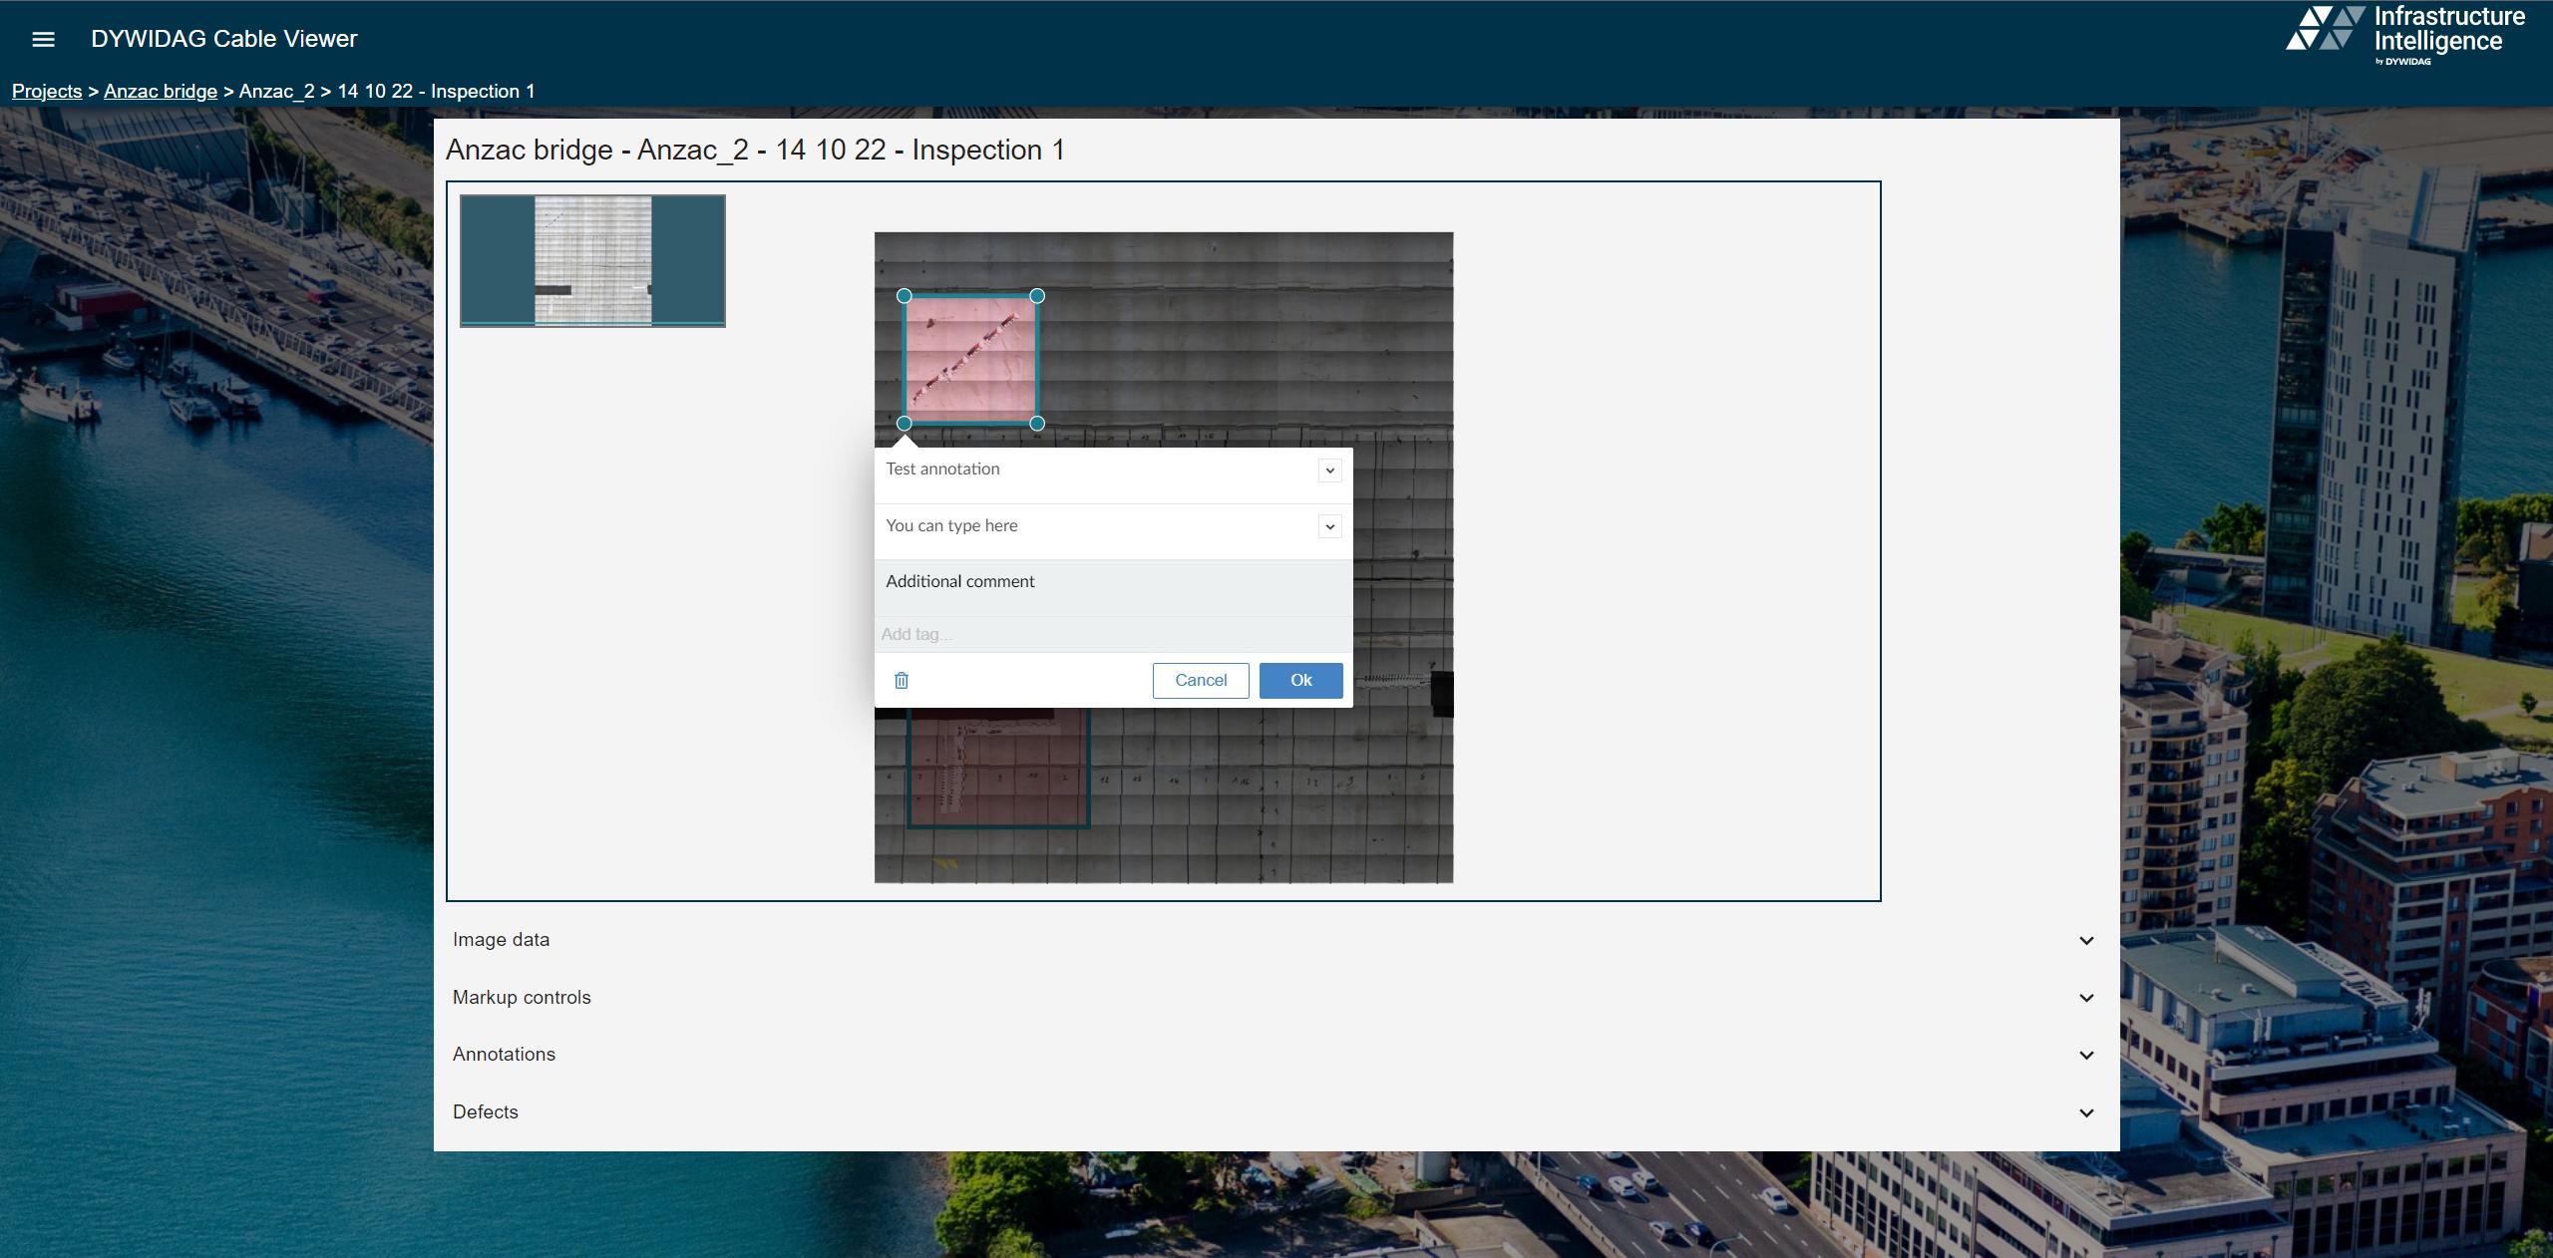
Task: Open the hamburger navigation menu
Action: 44,38
